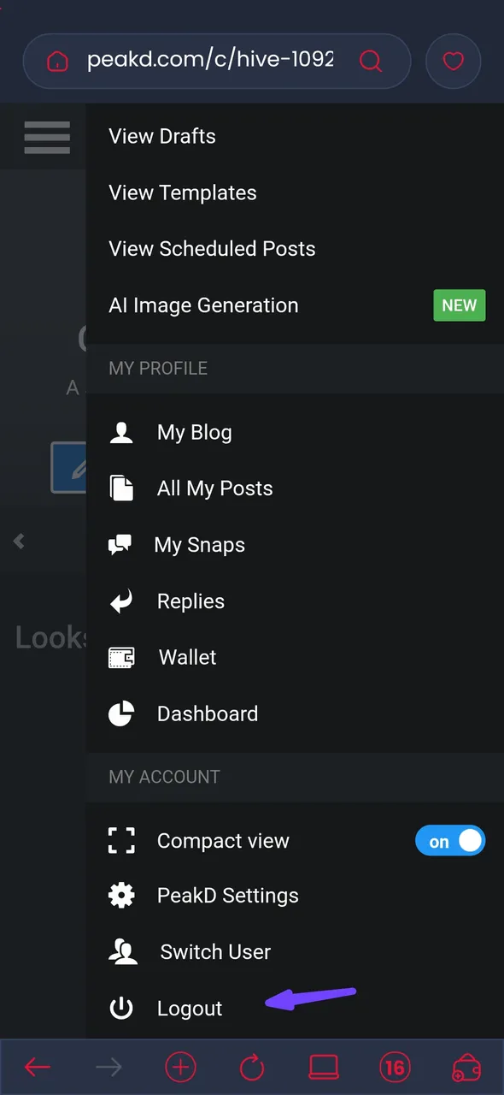Click the Wallet icon
The image size is (504, 1095).
tap(121, 658)
